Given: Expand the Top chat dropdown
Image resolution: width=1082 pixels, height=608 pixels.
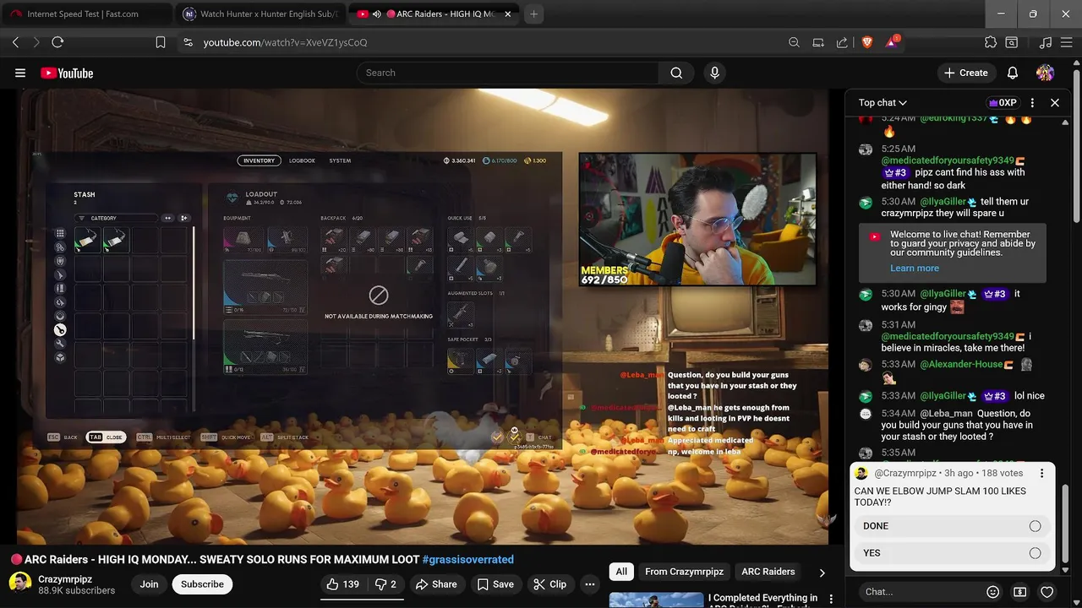Looking at the screenshot, I should (x=883, y=102).
